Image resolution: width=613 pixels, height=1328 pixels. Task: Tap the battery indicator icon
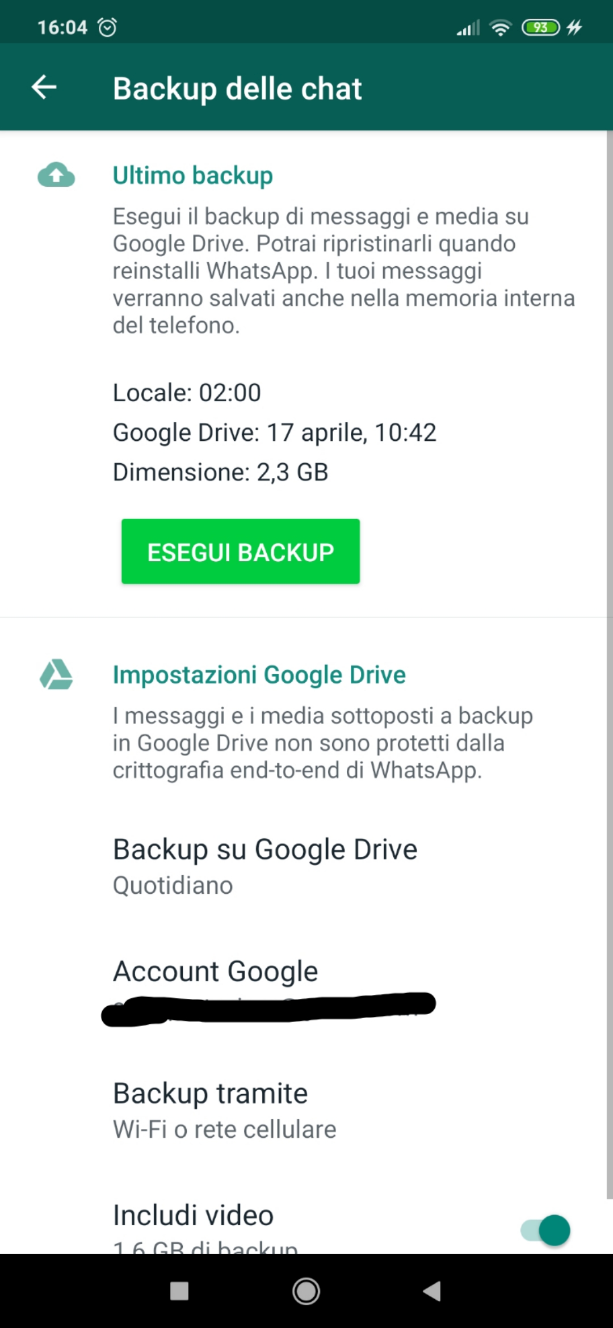540,27
